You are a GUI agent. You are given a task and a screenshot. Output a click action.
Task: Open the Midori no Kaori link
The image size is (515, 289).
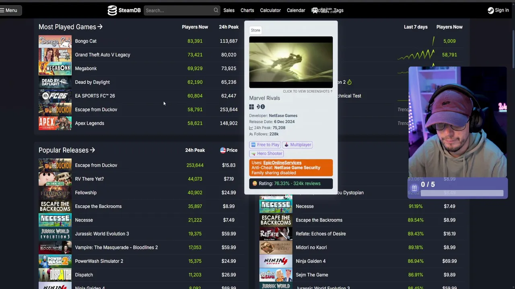pyautogui.click(x=311, y=247)
